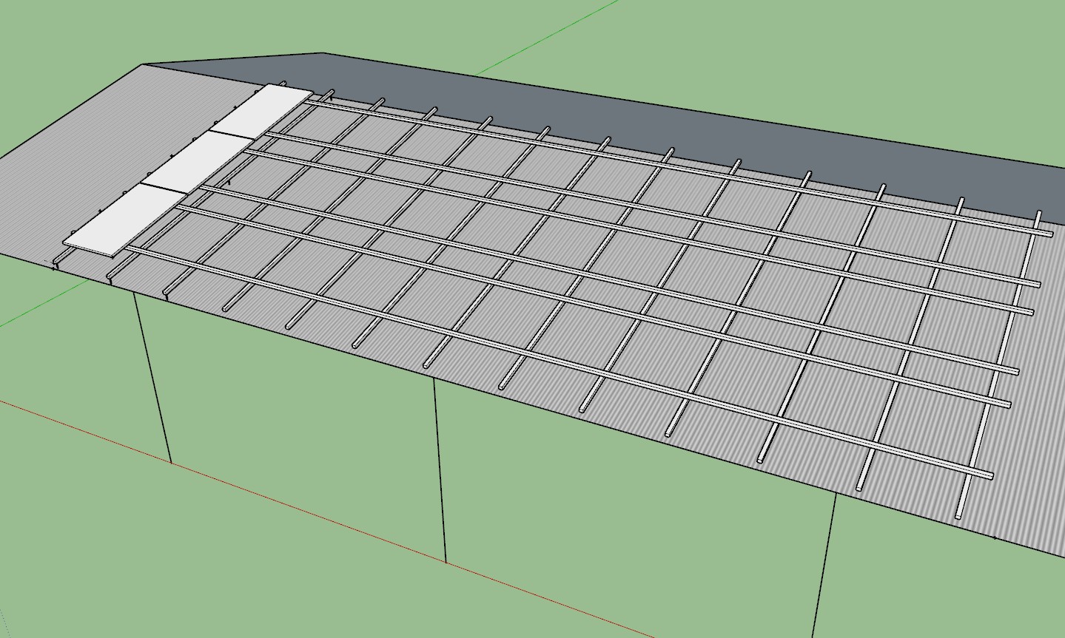Select the middle vertical wall edge

coord(440,470)
